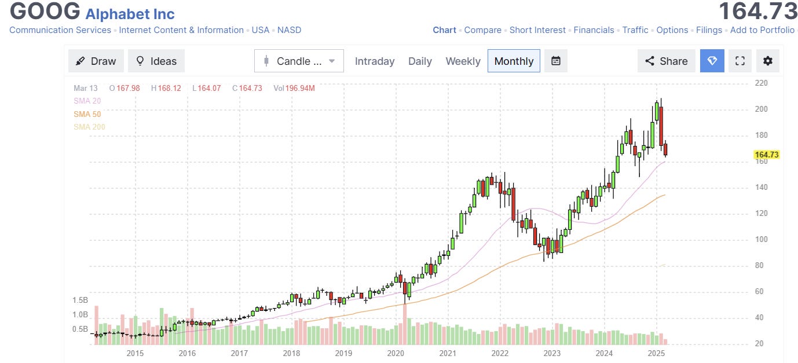Click the O 167.98 open value

[125, 88]
